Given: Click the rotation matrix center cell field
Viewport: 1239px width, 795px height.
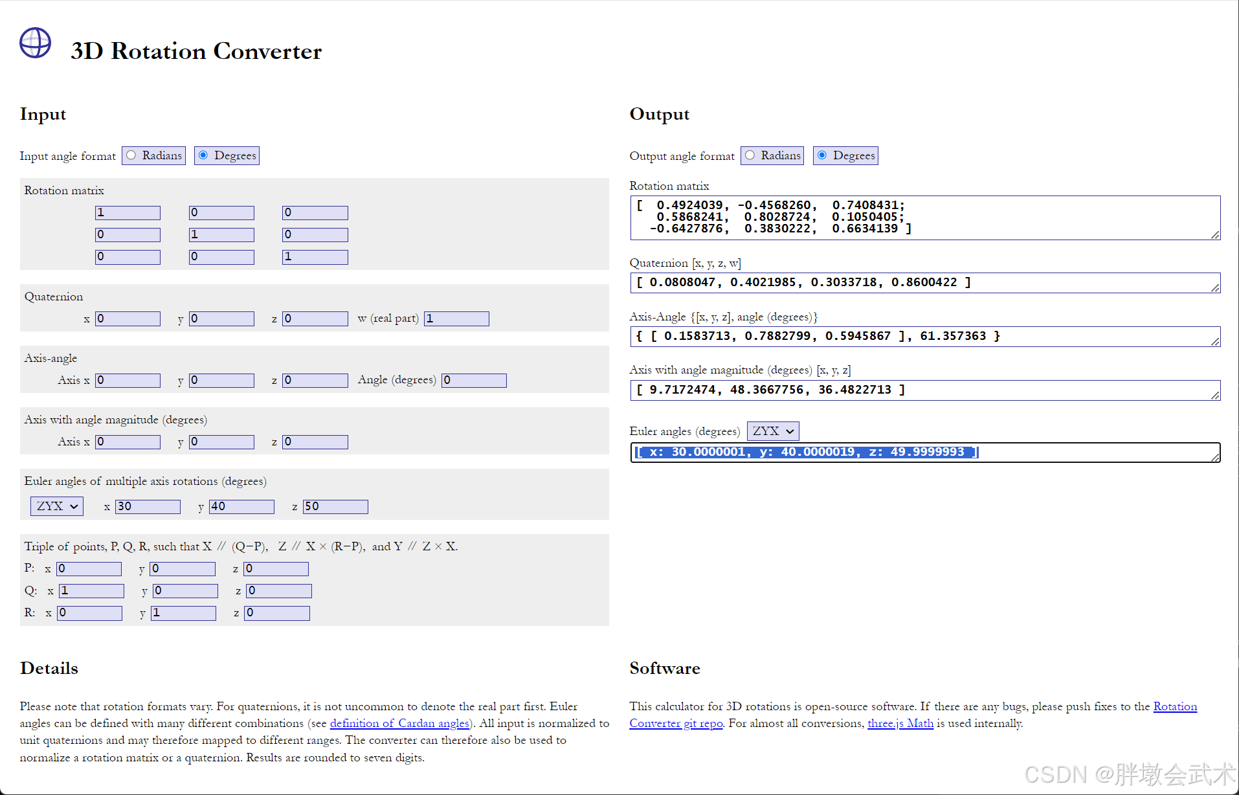Looking at the screenshot, I should point(221,235).
